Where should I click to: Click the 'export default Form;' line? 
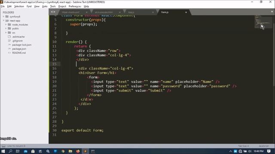(82, 130)
